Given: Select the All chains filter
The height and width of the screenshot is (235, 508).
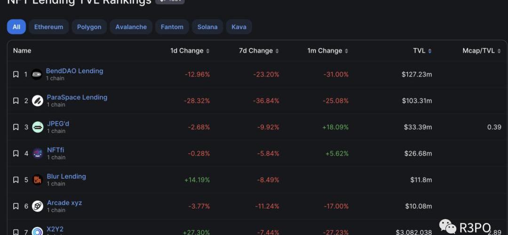Looking at the screenshot, I should click(16, 27).
